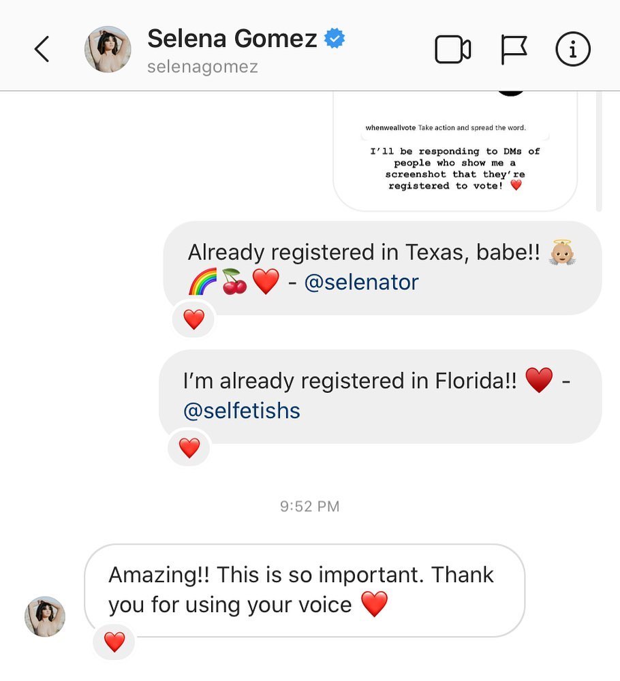
Task: Click the chat scrollbar on the right
Action: [x=599, y=150]
